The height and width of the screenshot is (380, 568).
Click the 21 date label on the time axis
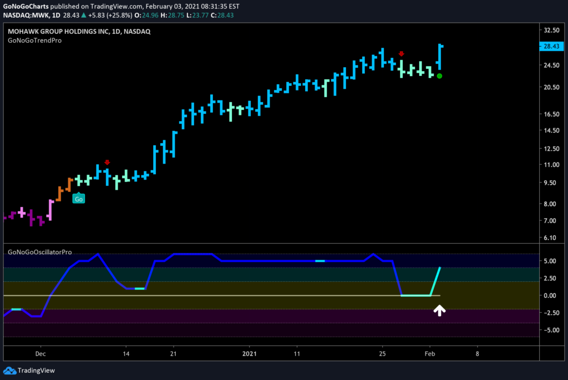174,353
